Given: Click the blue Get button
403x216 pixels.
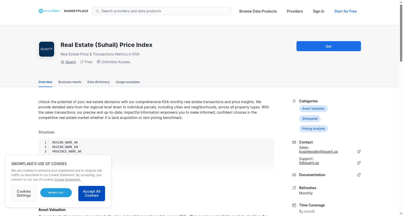Looking at the screenshot, I should [x=328, y=46].
